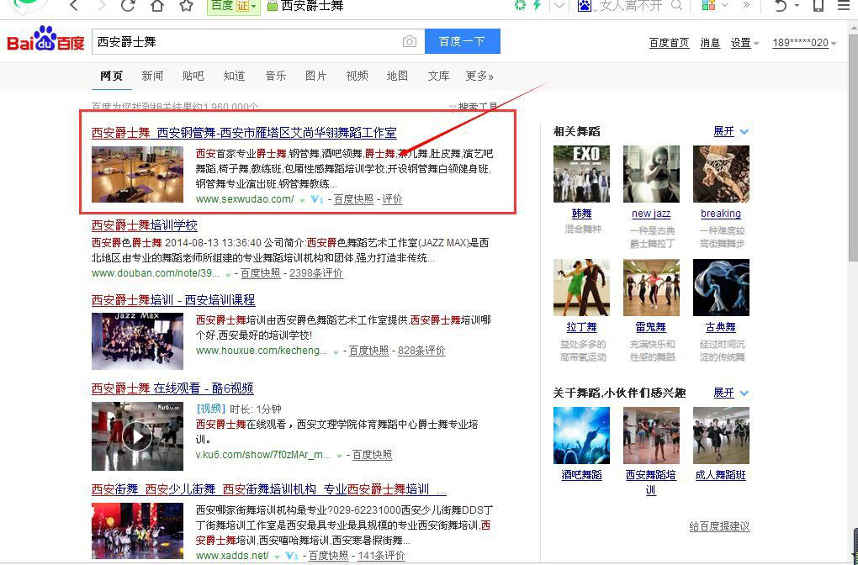The image size is (858, 565).
Task: Open result 西安爵士舞培训 - 西安培训课程
Action: pos(173,300)
